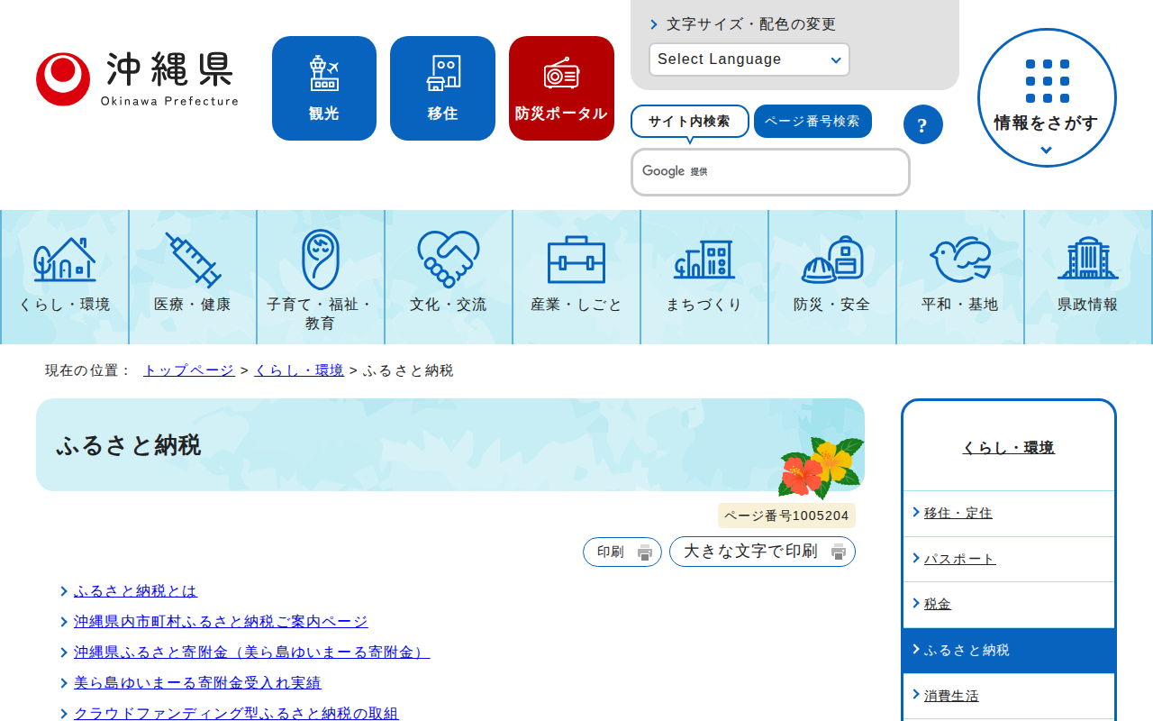Switch to the サイト内検索 tab
This screenshot has width=1153, height=721.
pos(690,122)
